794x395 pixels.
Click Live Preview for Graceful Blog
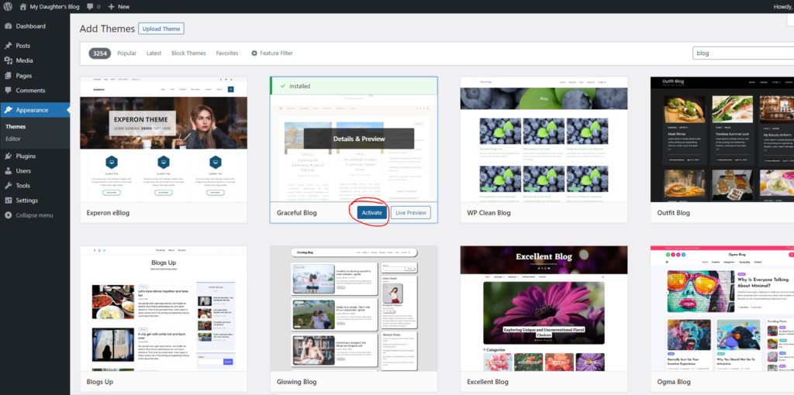[410, 212]
